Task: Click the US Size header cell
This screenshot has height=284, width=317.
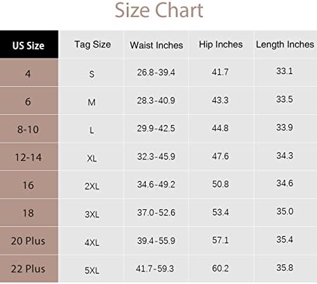Action: click(x=29, y=44)
